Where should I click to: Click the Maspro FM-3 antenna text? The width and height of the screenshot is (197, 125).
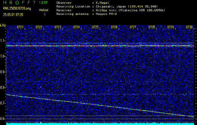tap(106, 14)
